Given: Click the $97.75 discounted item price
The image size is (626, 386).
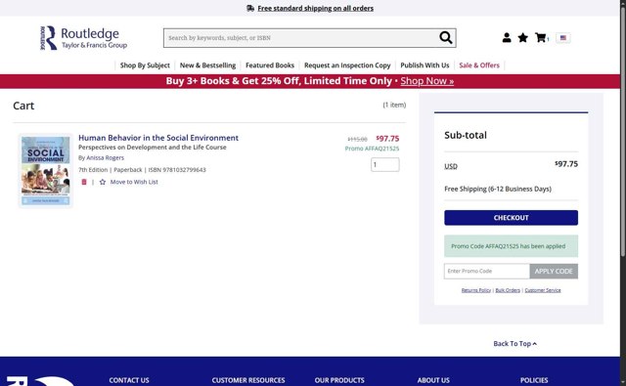Looking at the screenshot, I should pyautogui.click(x=387, y=139).
